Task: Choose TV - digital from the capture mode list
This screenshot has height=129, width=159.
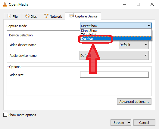Action: [x=116, y=34]
